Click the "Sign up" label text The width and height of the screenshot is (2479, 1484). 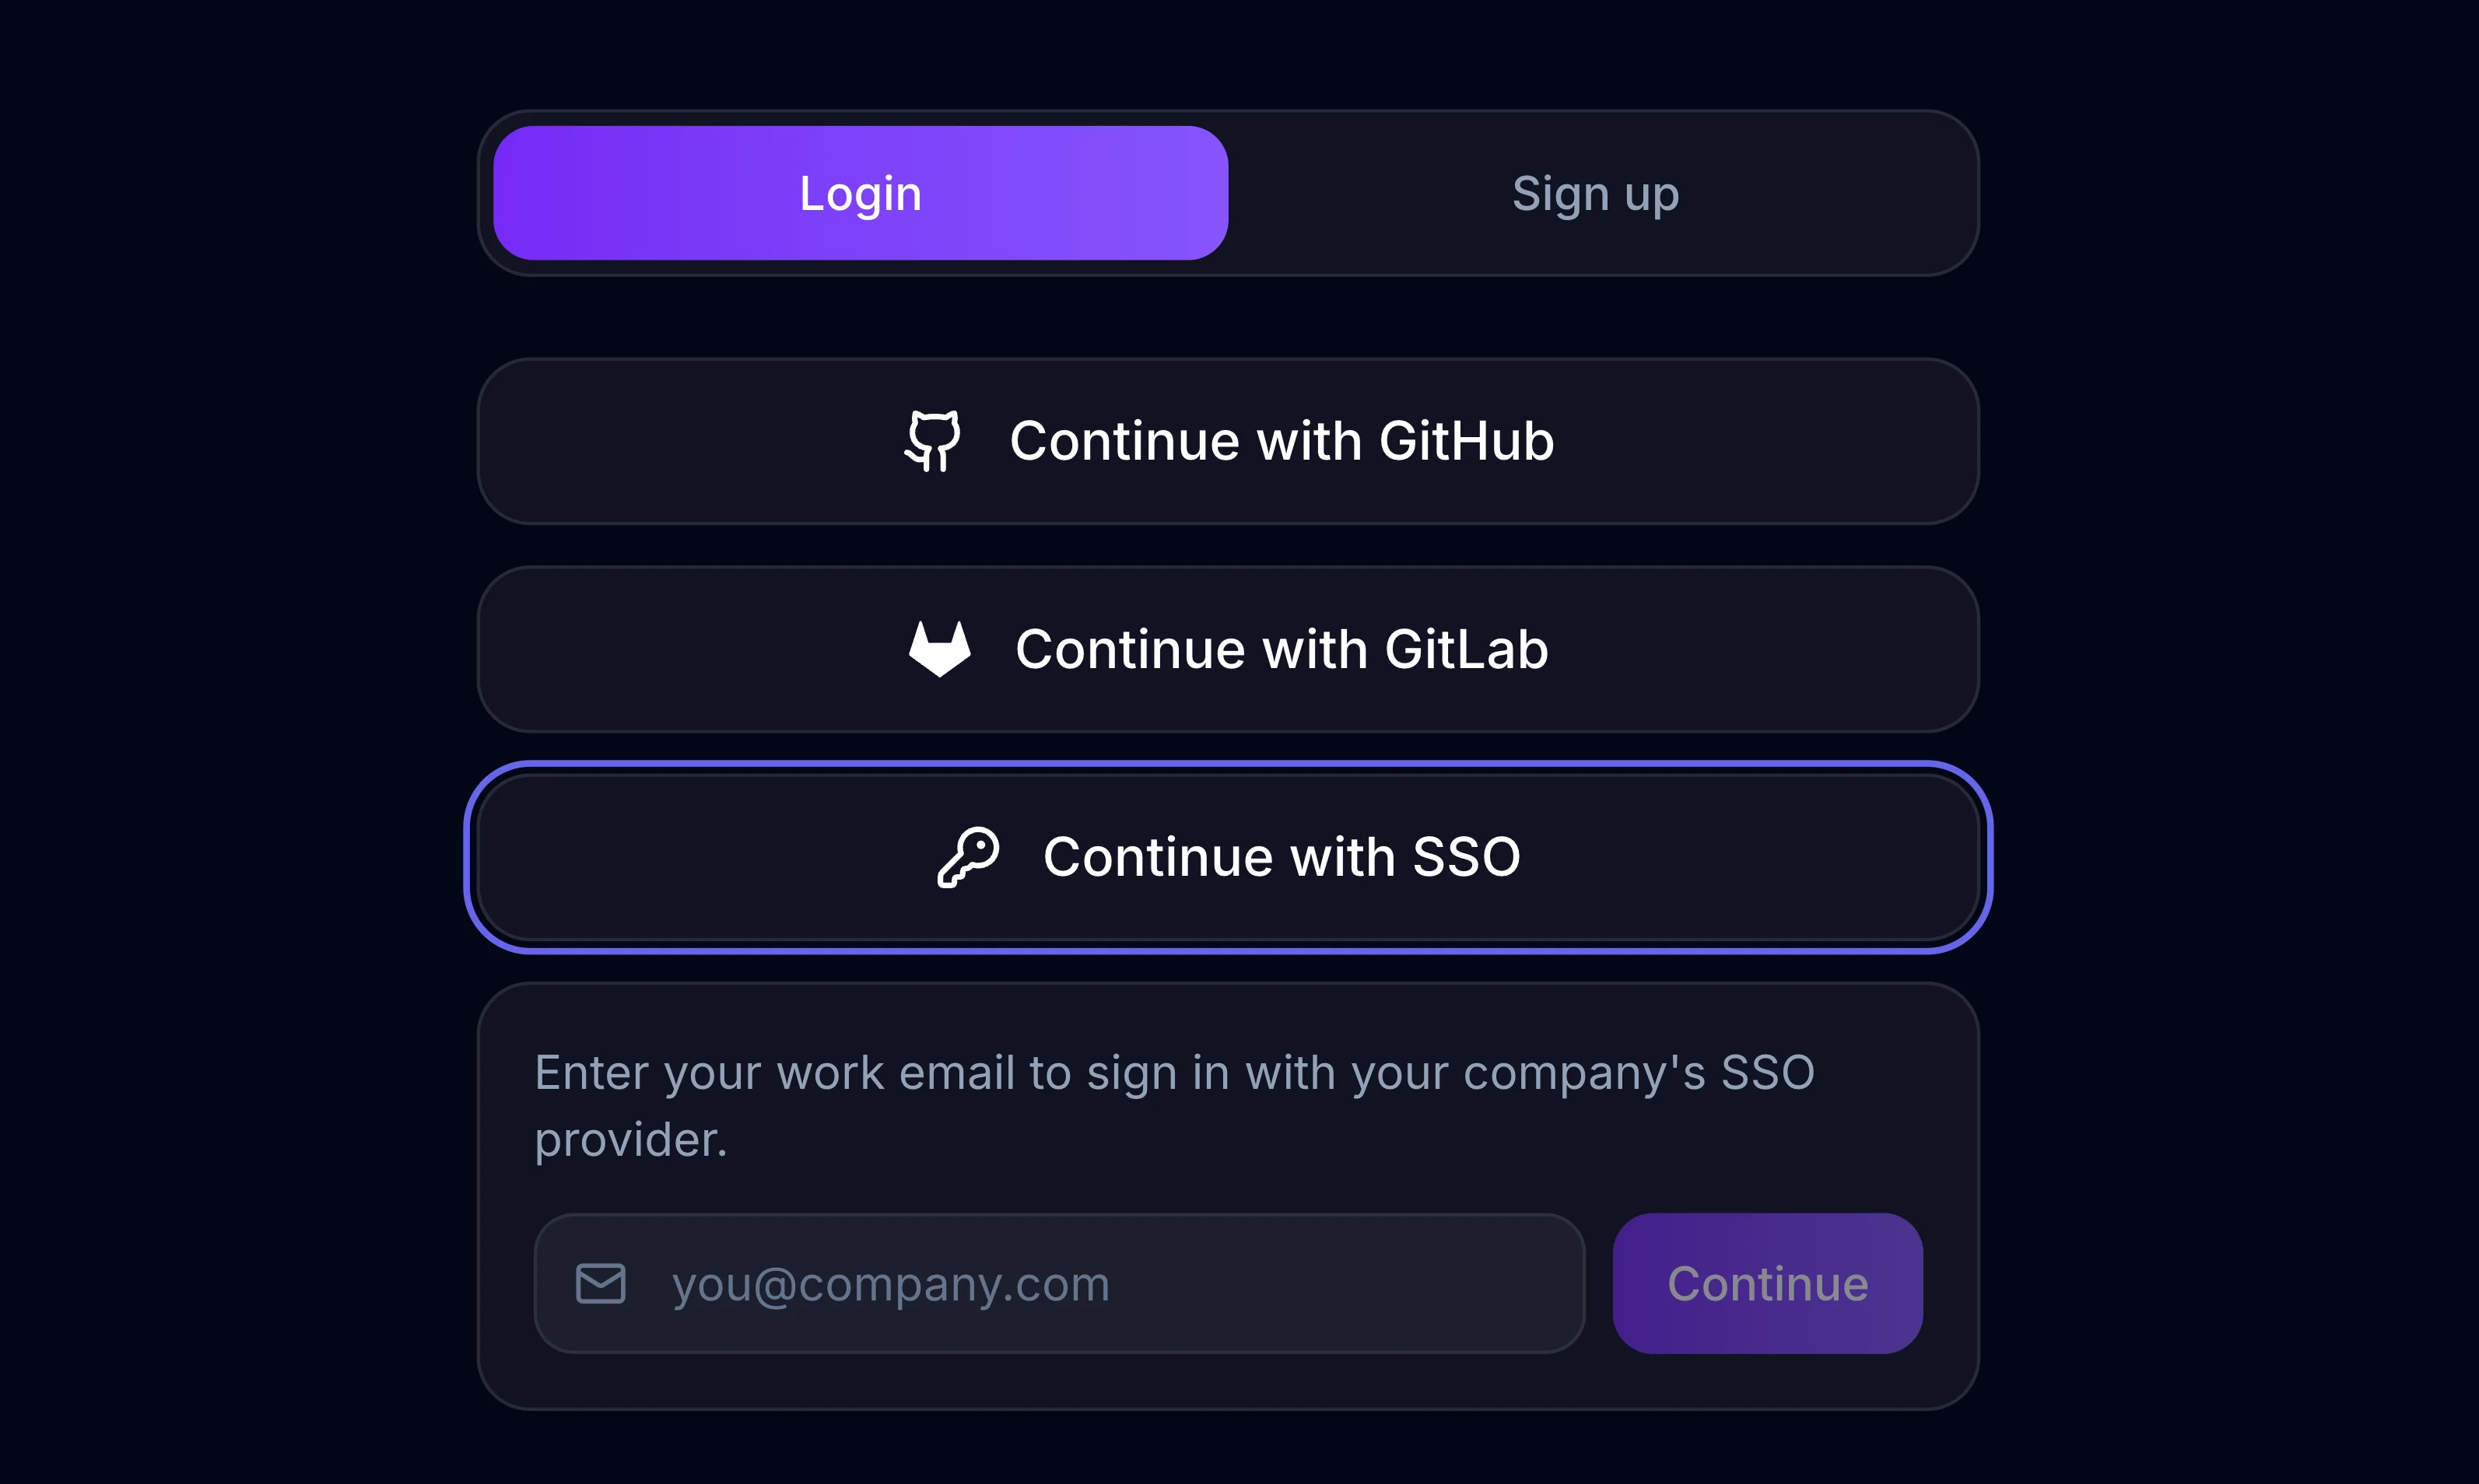(1594, 193)
